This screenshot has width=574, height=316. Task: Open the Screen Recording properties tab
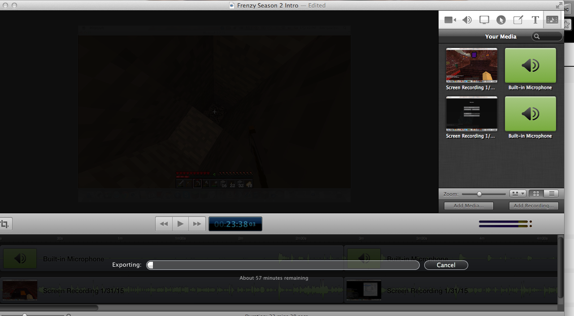484,20
